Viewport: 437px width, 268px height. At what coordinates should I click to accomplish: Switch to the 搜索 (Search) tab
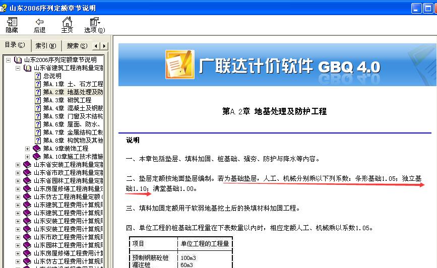tap(77, 46)
